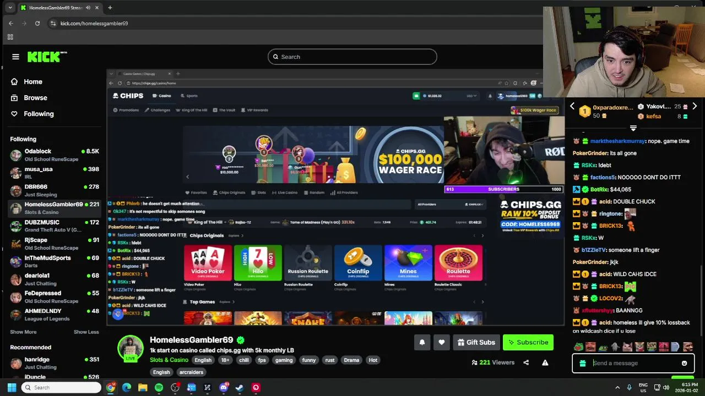The width and height of the screenshot is (705, 396).
Task: Show hidden system tray icons
Action: (x=618, y=387)
